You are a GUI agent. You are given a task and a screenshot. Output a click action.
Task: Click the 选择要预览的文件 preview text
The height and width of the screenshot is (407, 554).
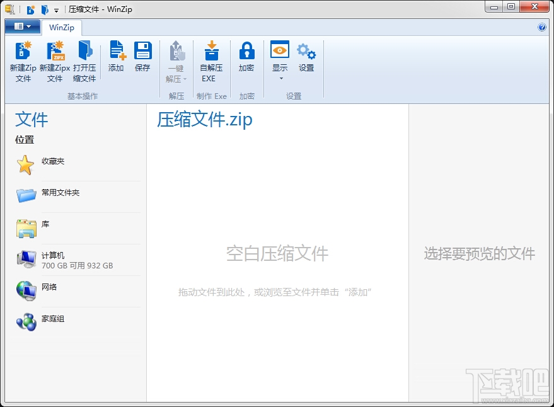click(x=480, y=254)
